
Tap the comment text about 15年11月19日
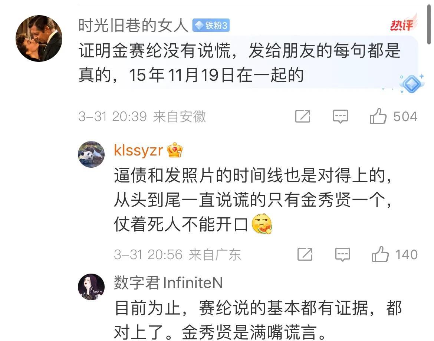click(240, 63)
